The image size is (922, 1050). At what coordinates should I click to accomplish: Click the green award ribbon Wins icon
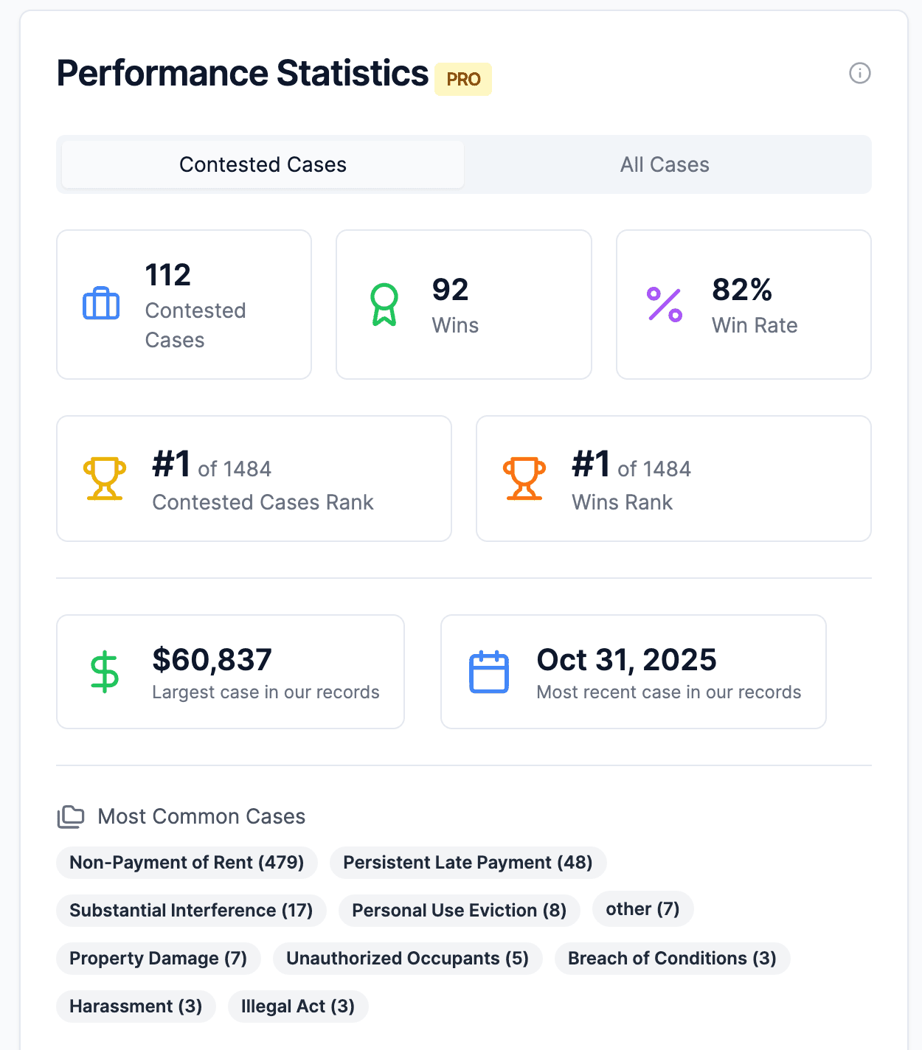tap(384, 305)
